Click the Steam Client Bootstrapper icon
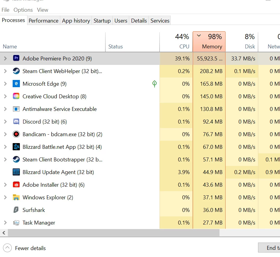 [x=16, y=159]
